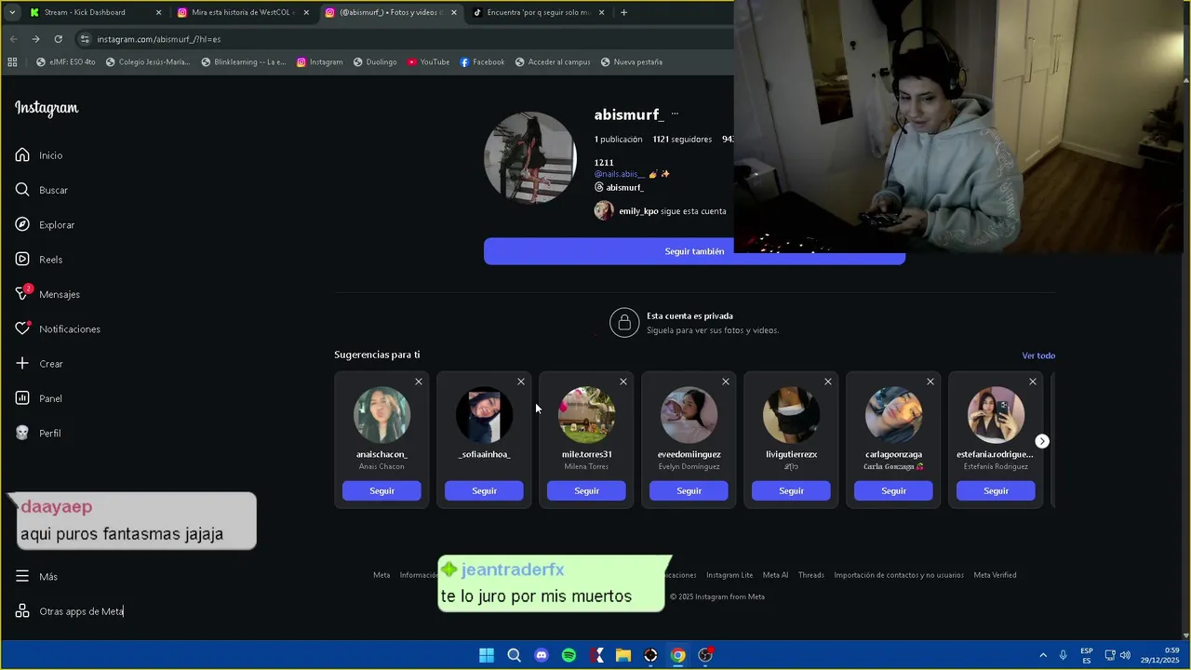This screenshot has height=670, width=1191.
Task: Open the YouTube bookmark
Action: click(x=428, y=62)
